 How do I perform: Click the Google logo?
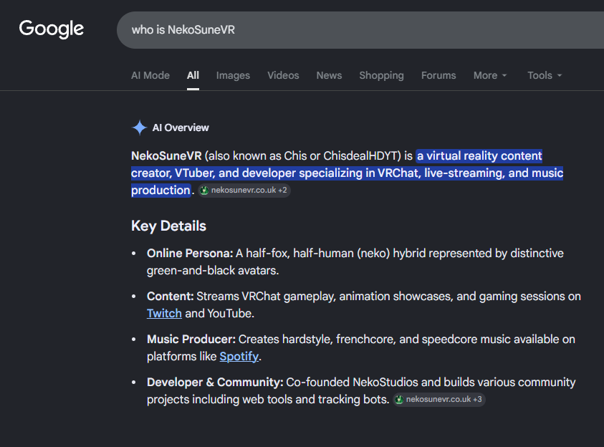click(x=52, y=29)
